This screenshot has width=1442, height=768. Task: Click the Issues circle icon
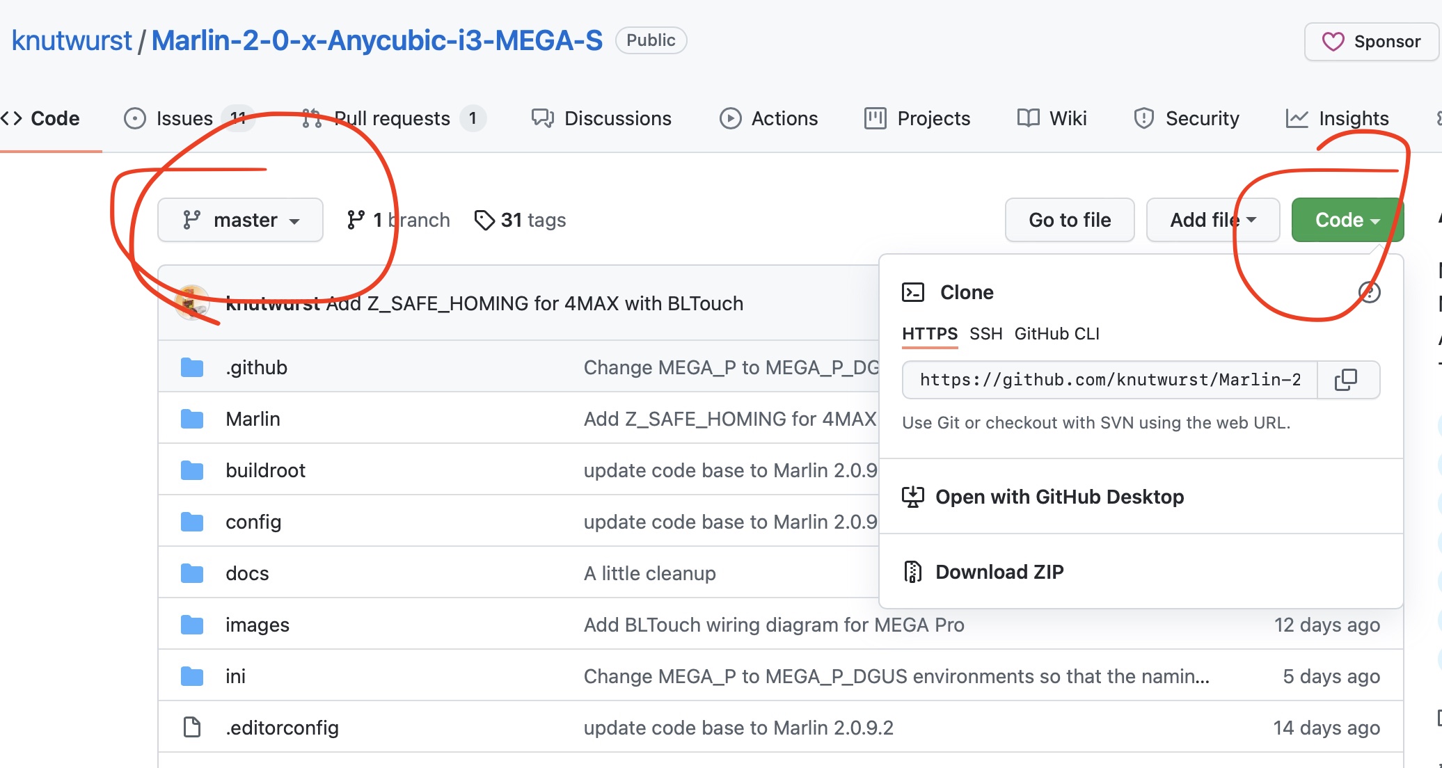(135, 118)
